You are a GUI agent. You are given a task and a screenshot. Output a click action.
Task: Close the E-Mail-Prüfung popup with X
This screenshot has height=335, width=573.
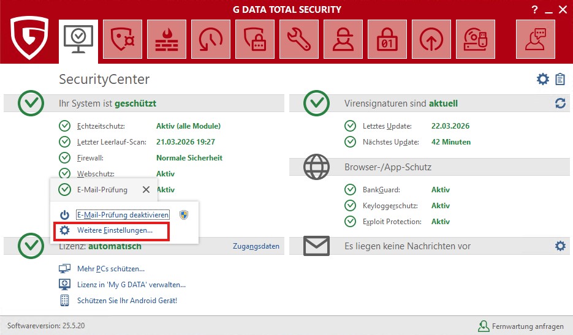(x=146, y=190)
